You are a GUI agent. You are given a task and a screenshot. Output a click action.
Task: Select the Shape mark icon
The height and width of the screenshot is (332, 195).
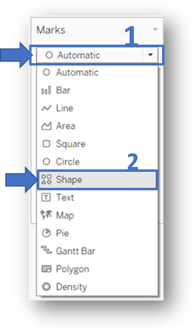pos(46,180)
